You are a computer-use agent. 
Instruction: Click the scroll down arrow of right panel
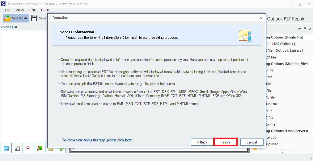click(282, 152)
